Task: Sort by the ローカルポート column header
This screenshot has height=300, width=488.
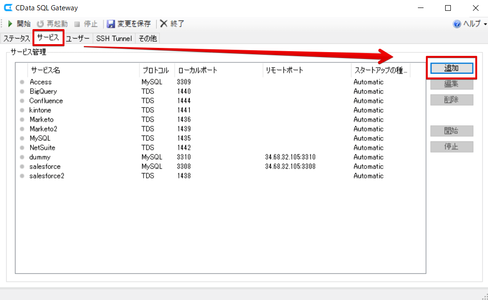Action: click(x=219, y=70)
